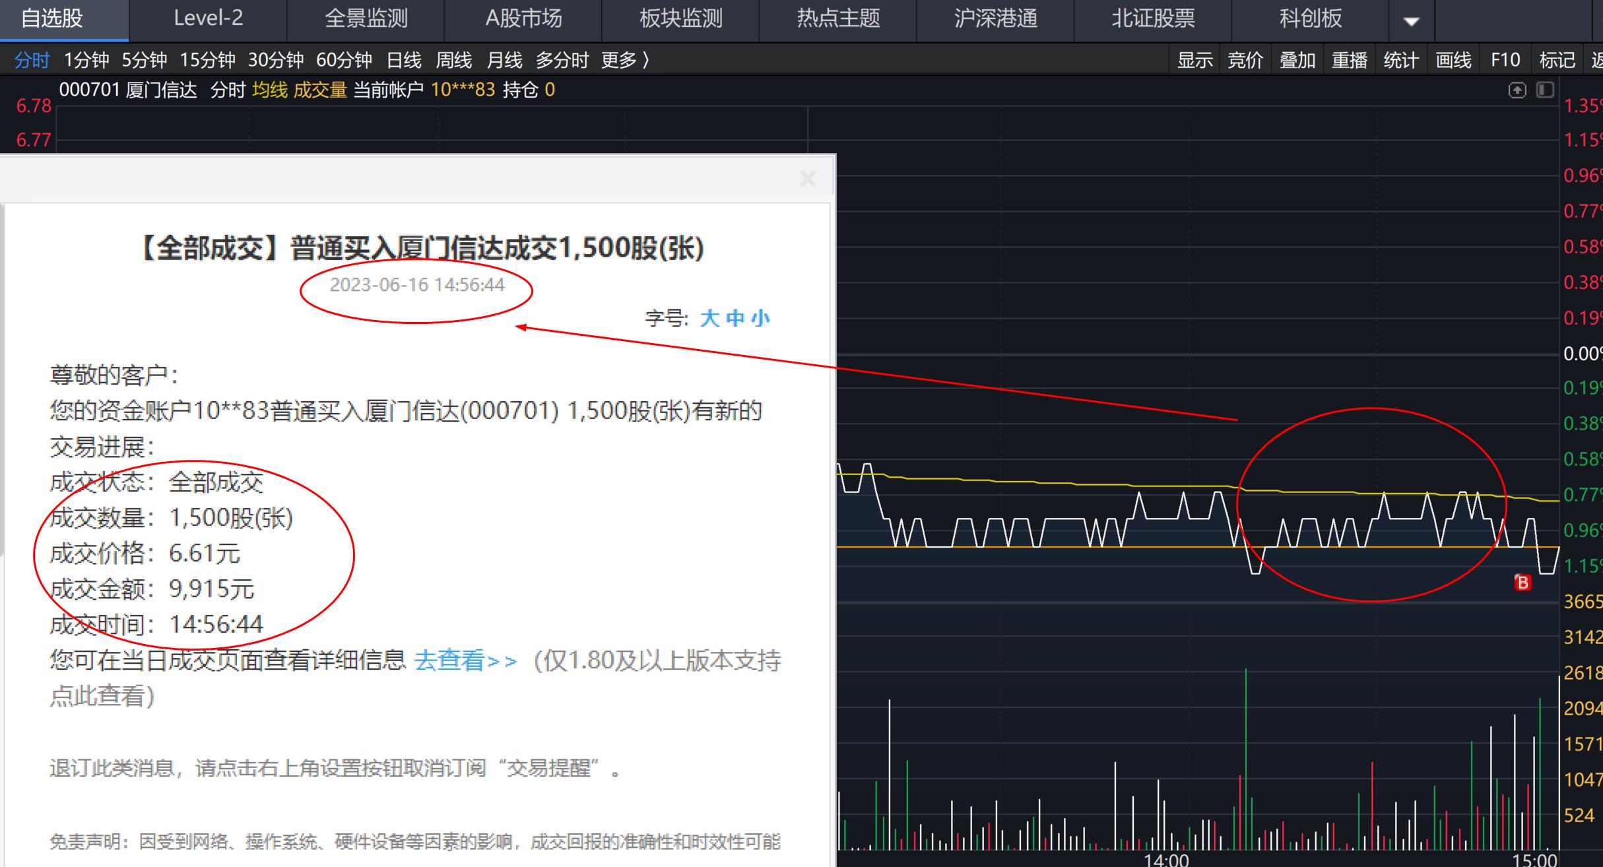The image size is (1603, 867).
Task: Switch to the 热点主题 tab
Action: pos(837,19)
